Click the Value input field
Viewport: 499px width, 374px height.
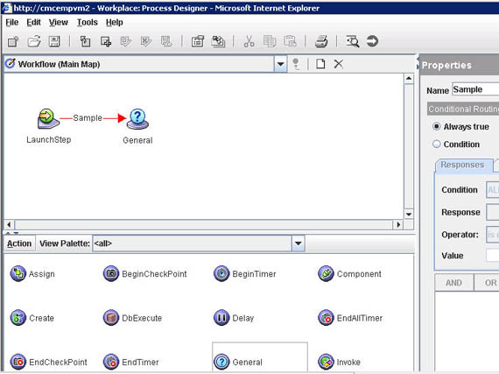click(x=492, y=255)
